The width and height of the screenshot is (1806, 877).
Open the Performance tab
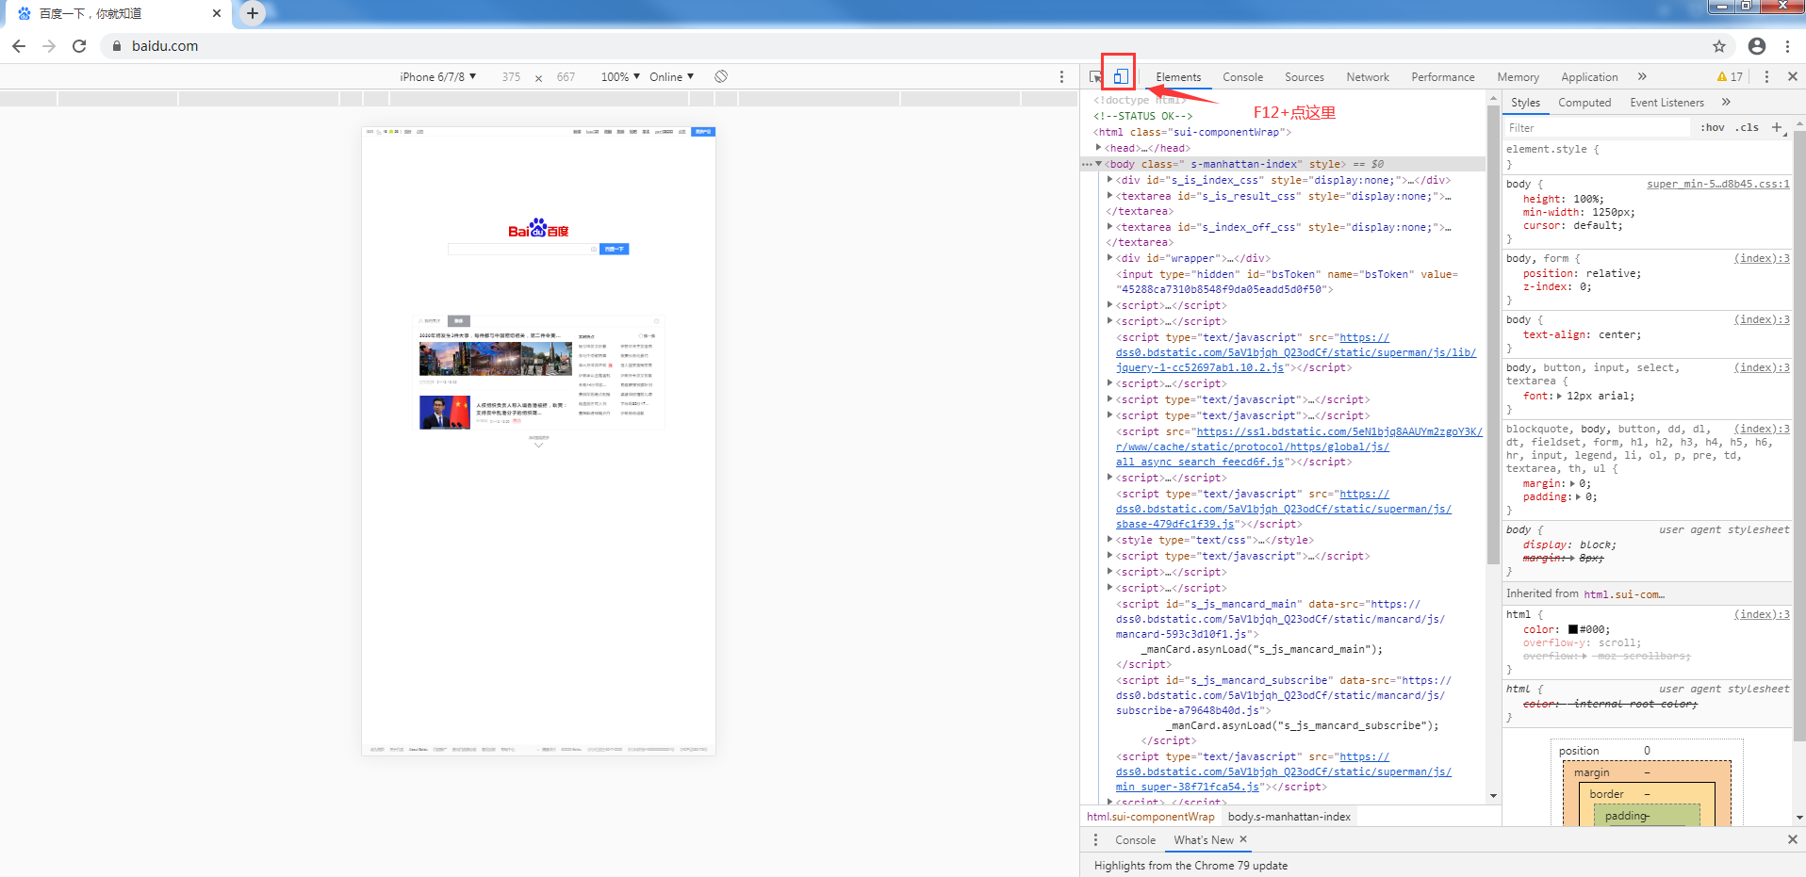coord(1442,76)
